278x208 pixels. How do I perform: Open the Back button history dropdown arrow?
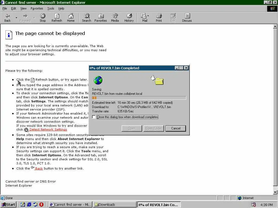(16, 18)
